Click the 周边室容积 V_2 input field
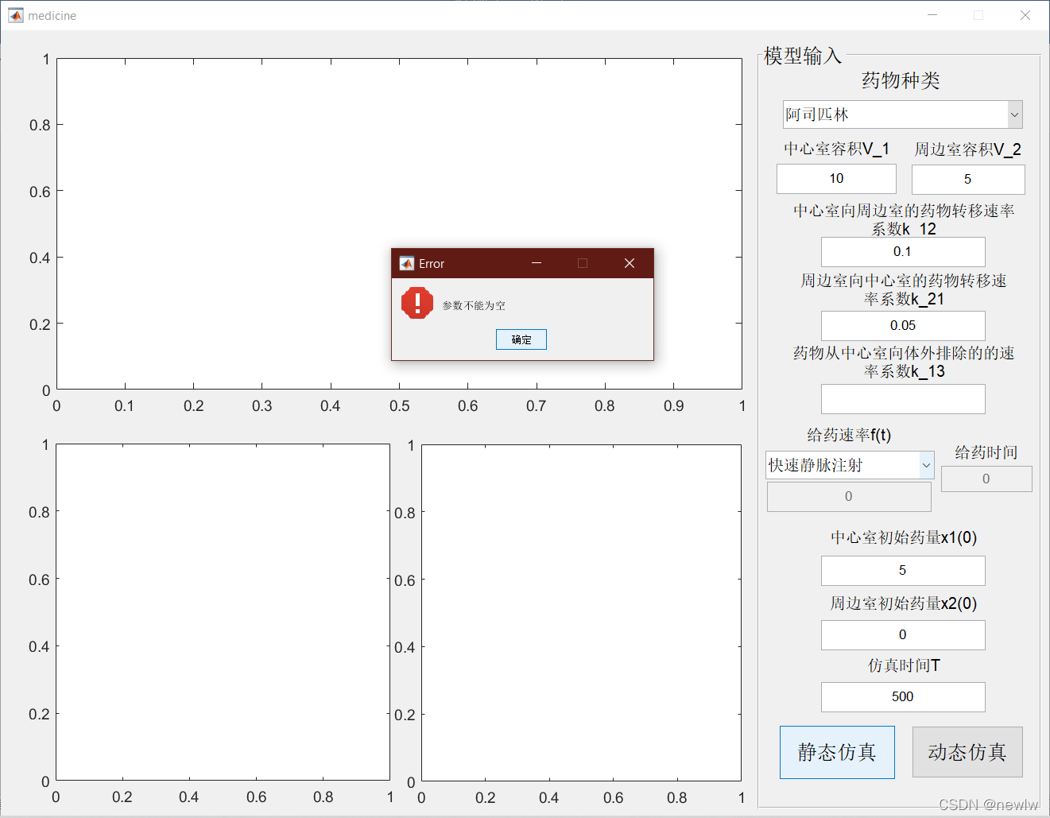The image size is (1050, 818). (x=968, y=180)
